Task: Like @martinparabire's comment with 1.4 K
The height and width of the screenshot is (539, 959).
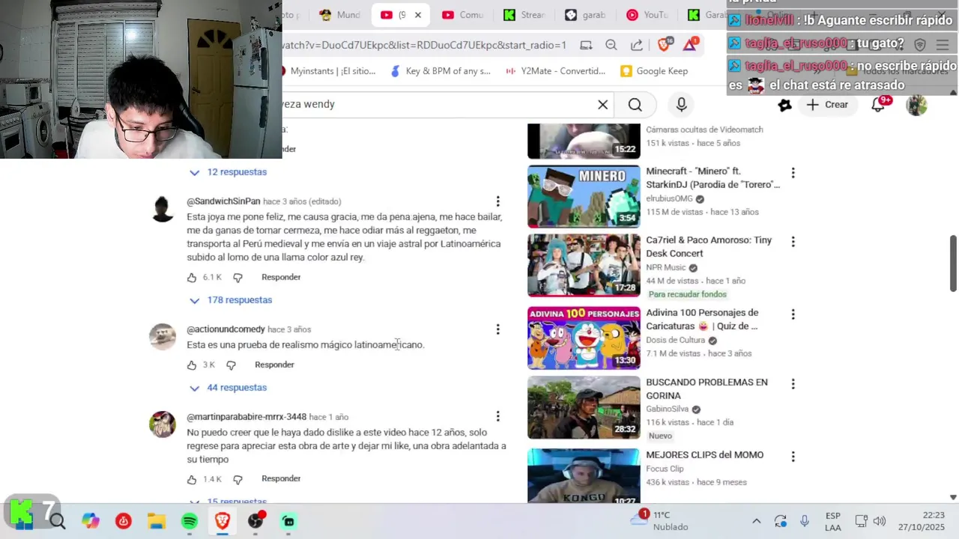Action: [192, 479]
